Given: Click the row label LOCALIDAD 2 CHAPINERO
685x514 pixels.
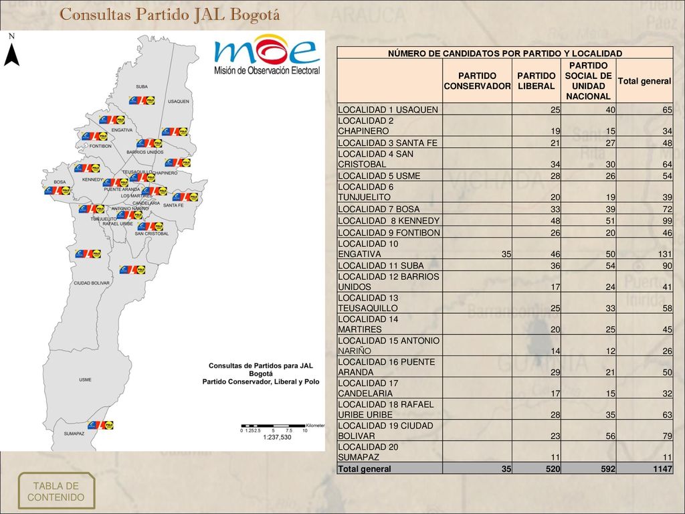Looking at the screenshot, I should 366,126.
